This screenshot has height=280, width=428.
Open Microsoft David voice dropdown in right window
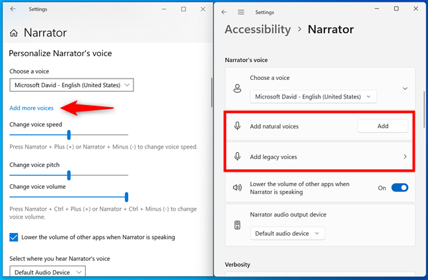313,96
